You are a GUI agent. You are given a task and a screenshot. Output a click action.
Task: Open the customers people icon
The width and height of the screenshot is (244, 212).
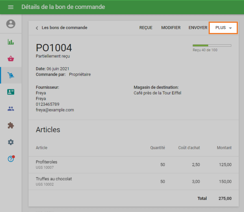tap(11, 109)
